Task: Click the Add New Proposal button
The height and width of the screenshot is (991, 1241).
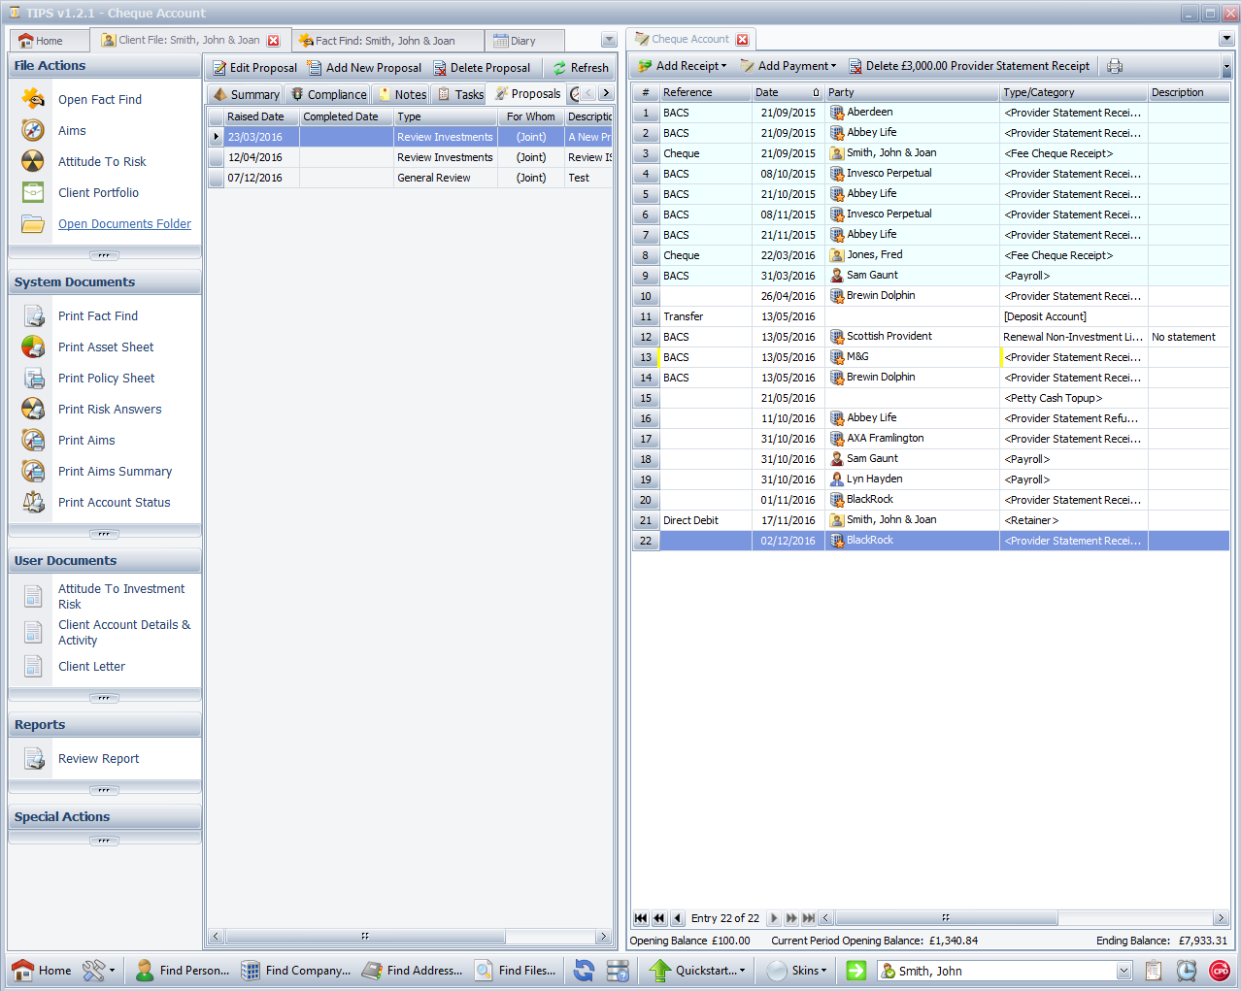Action: [364, 68]
